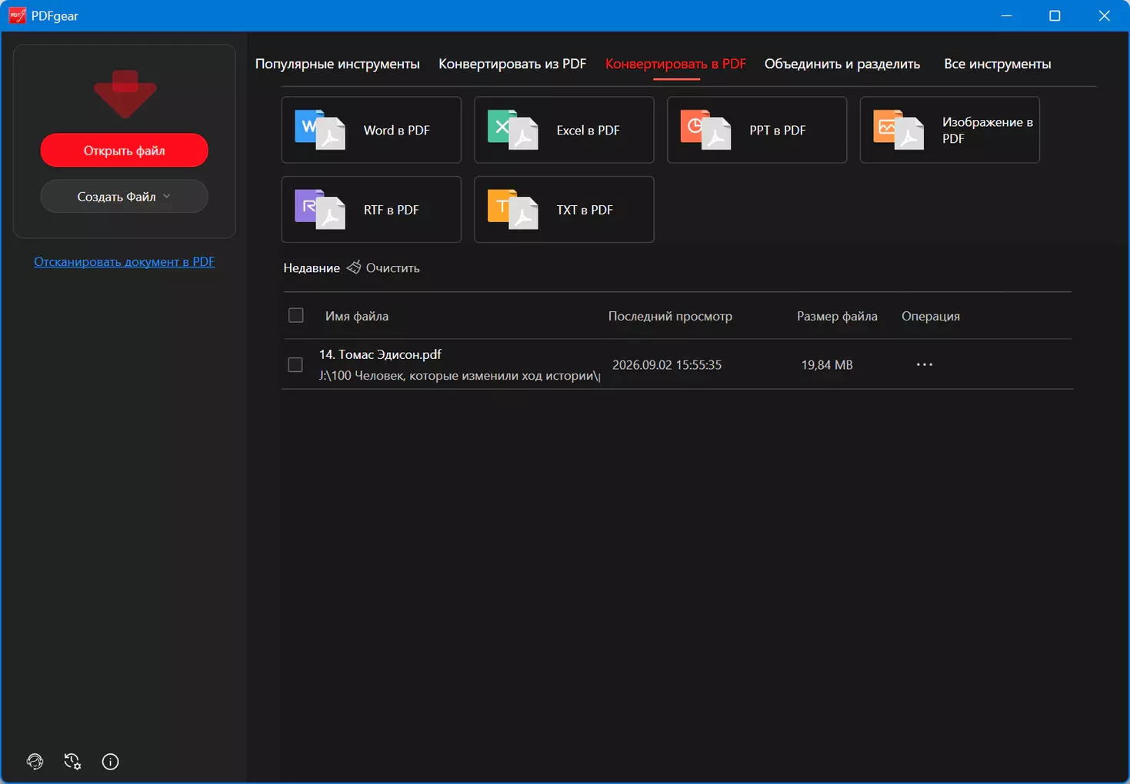Follow the Отсканировать документ в PDF link
The image size is (1130, 784).
(x=124, y=261)
